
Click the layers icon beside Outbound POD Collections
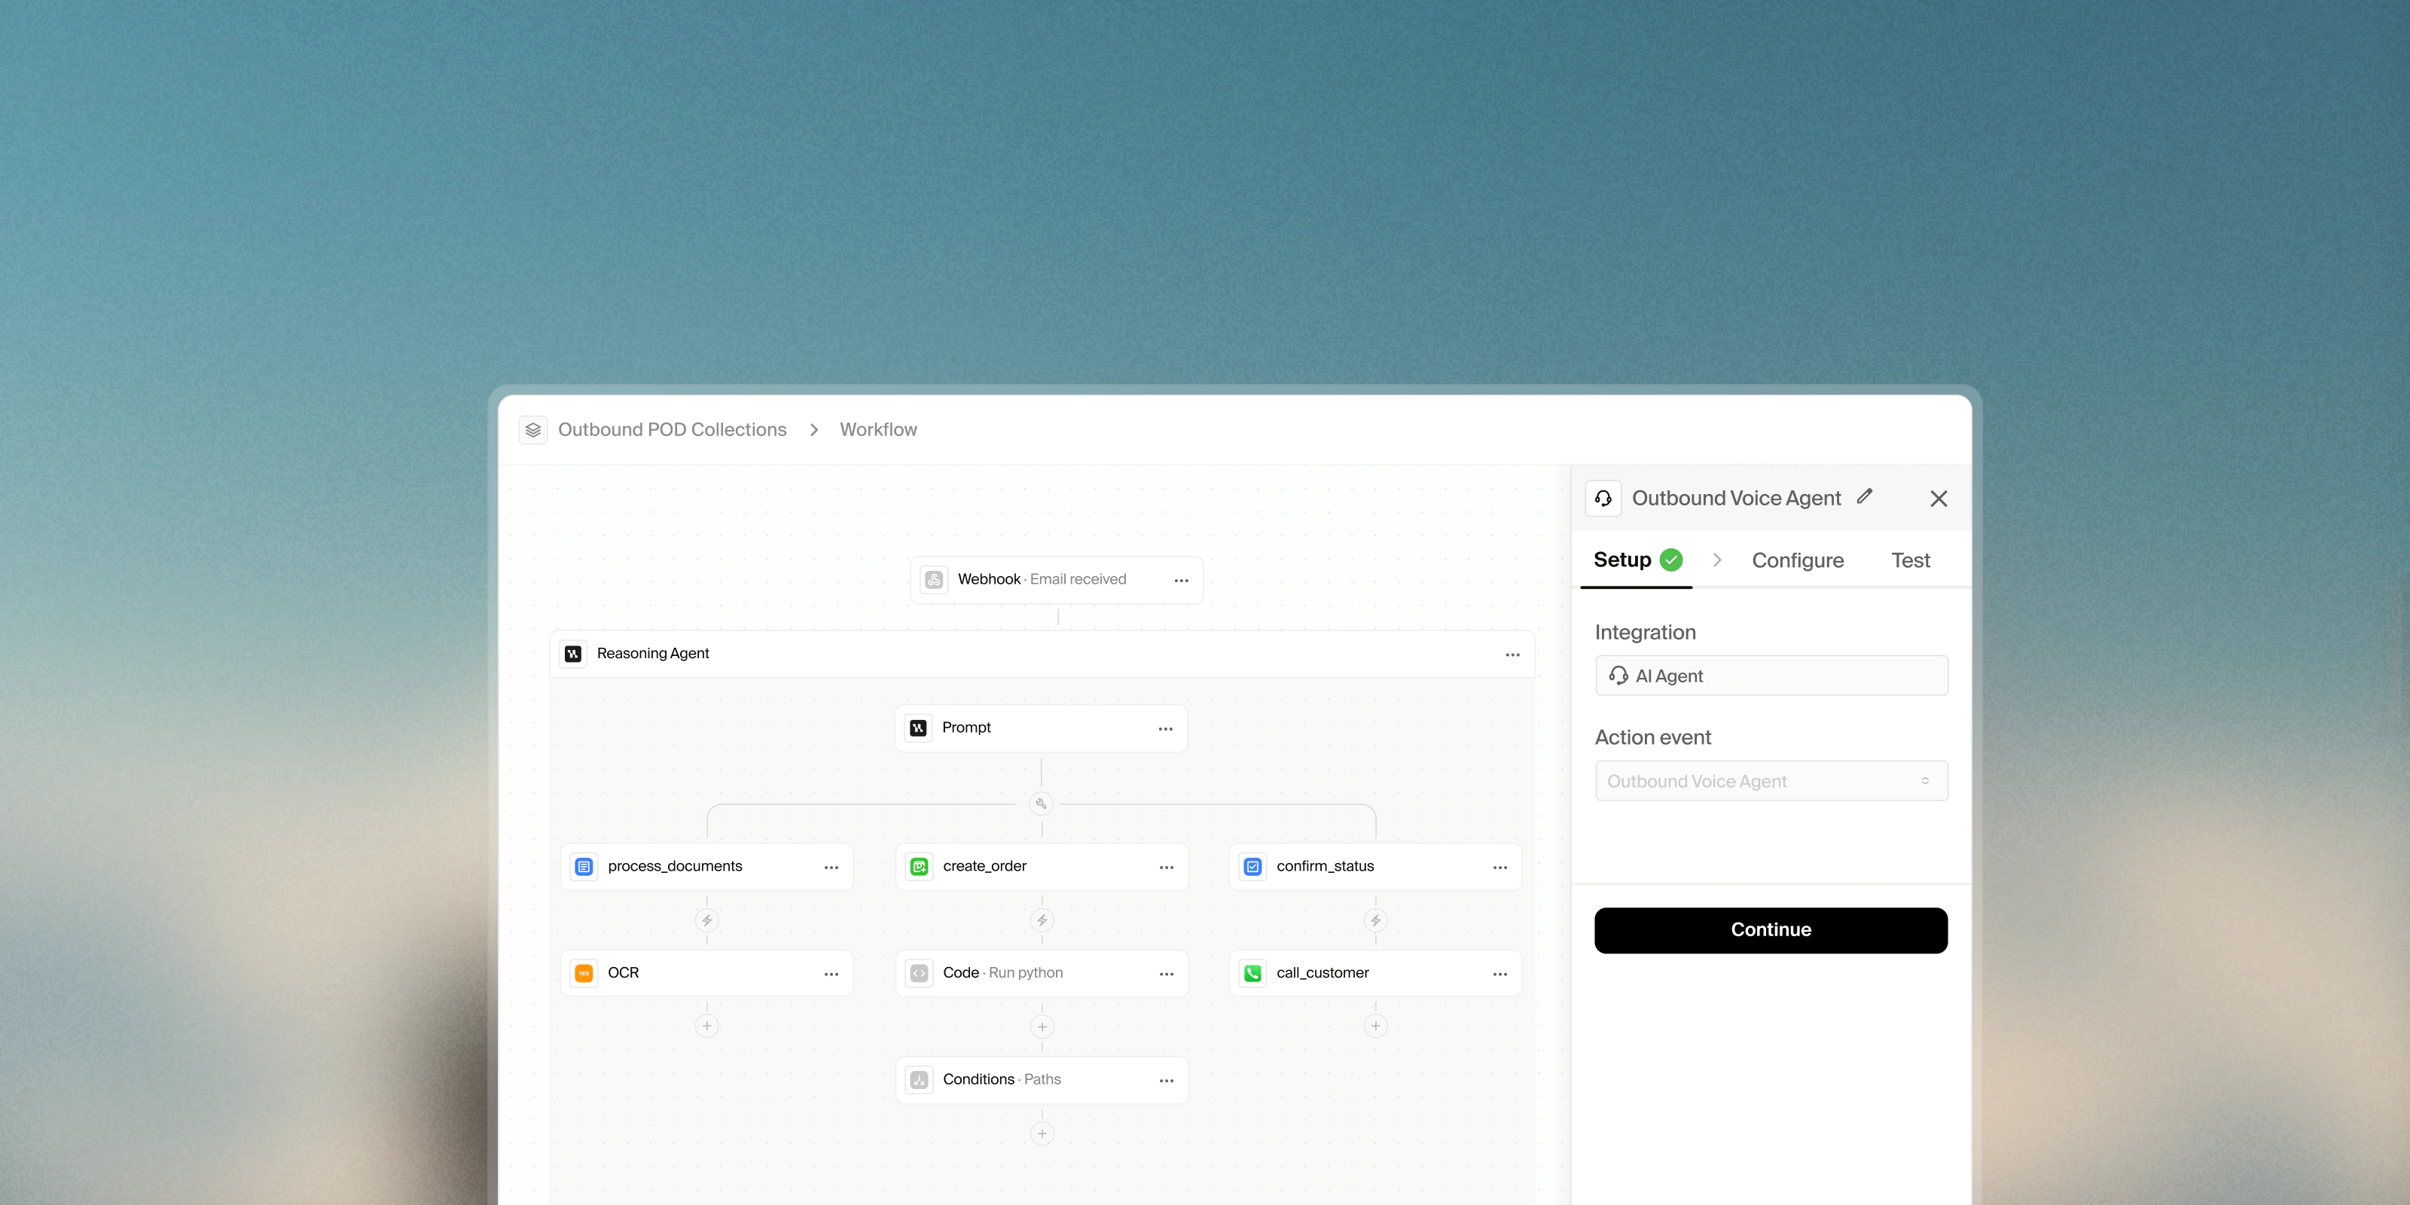(x=533, y=429)
